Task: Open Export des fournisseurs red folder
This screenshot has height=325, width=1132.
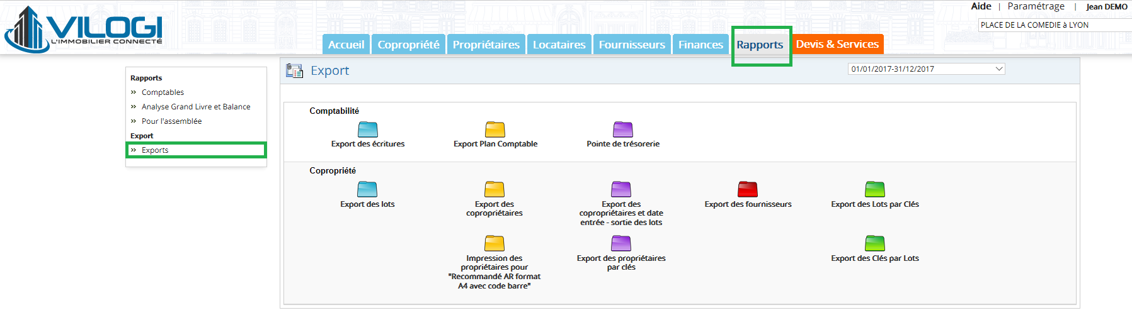Action: point(748,189)
